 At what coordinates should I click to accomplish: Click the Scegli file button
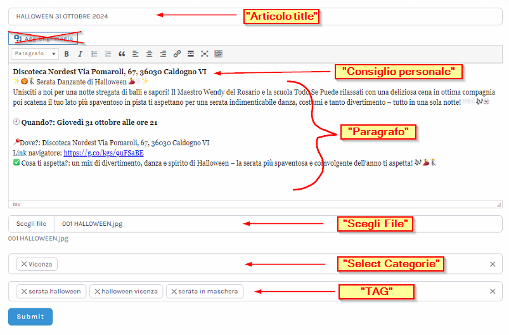[31, 224]
